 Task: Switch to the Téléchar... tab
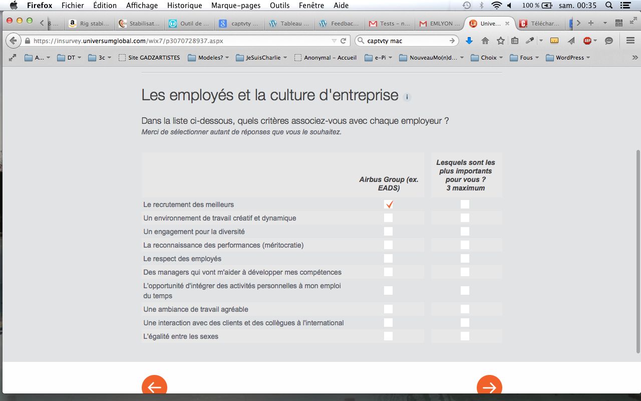(x=541, y=24)
